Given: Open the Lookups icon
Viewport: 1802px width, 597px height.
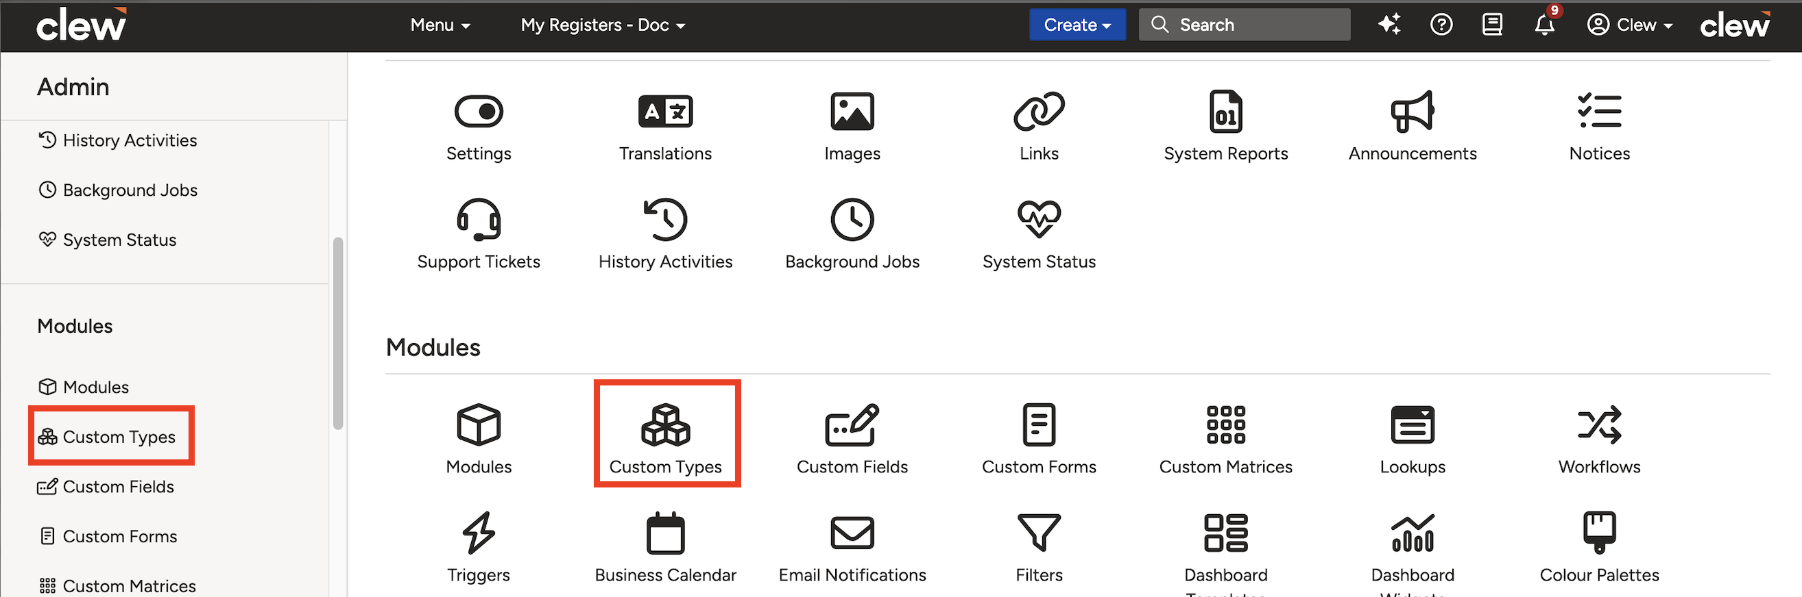Looking at the screenshot, I should point(1413,424).
